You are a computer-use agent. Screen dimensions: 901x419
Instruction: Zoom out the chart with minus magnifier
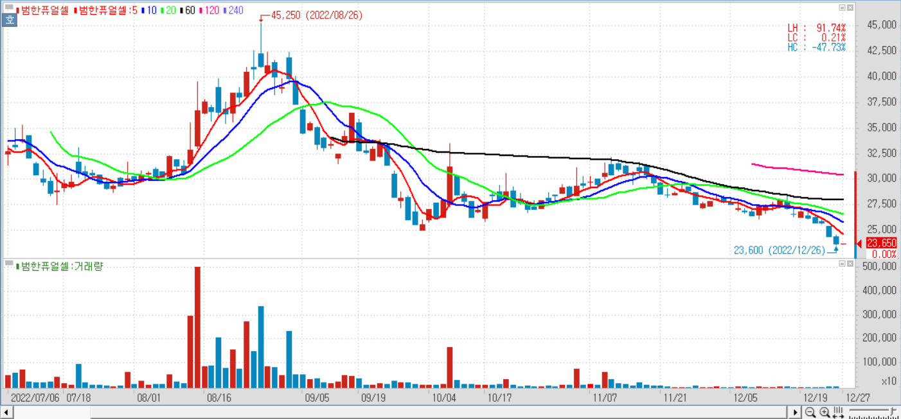click(810, 412)
